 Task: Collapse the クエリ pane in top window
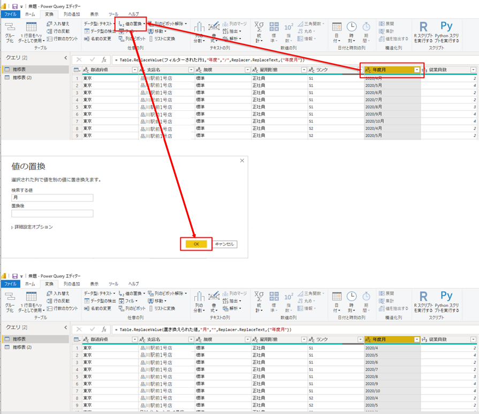65,57
